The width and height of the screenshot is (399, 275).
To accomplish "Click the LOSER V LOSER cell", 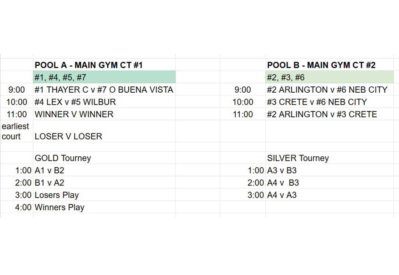I will click(x=69, y=136).
